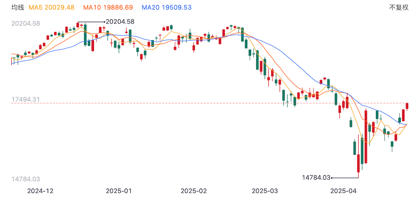Click the 2025-04 date axis label
This screenshot has width=418, height=199.
pyautogui.click(x=344, y=191)
